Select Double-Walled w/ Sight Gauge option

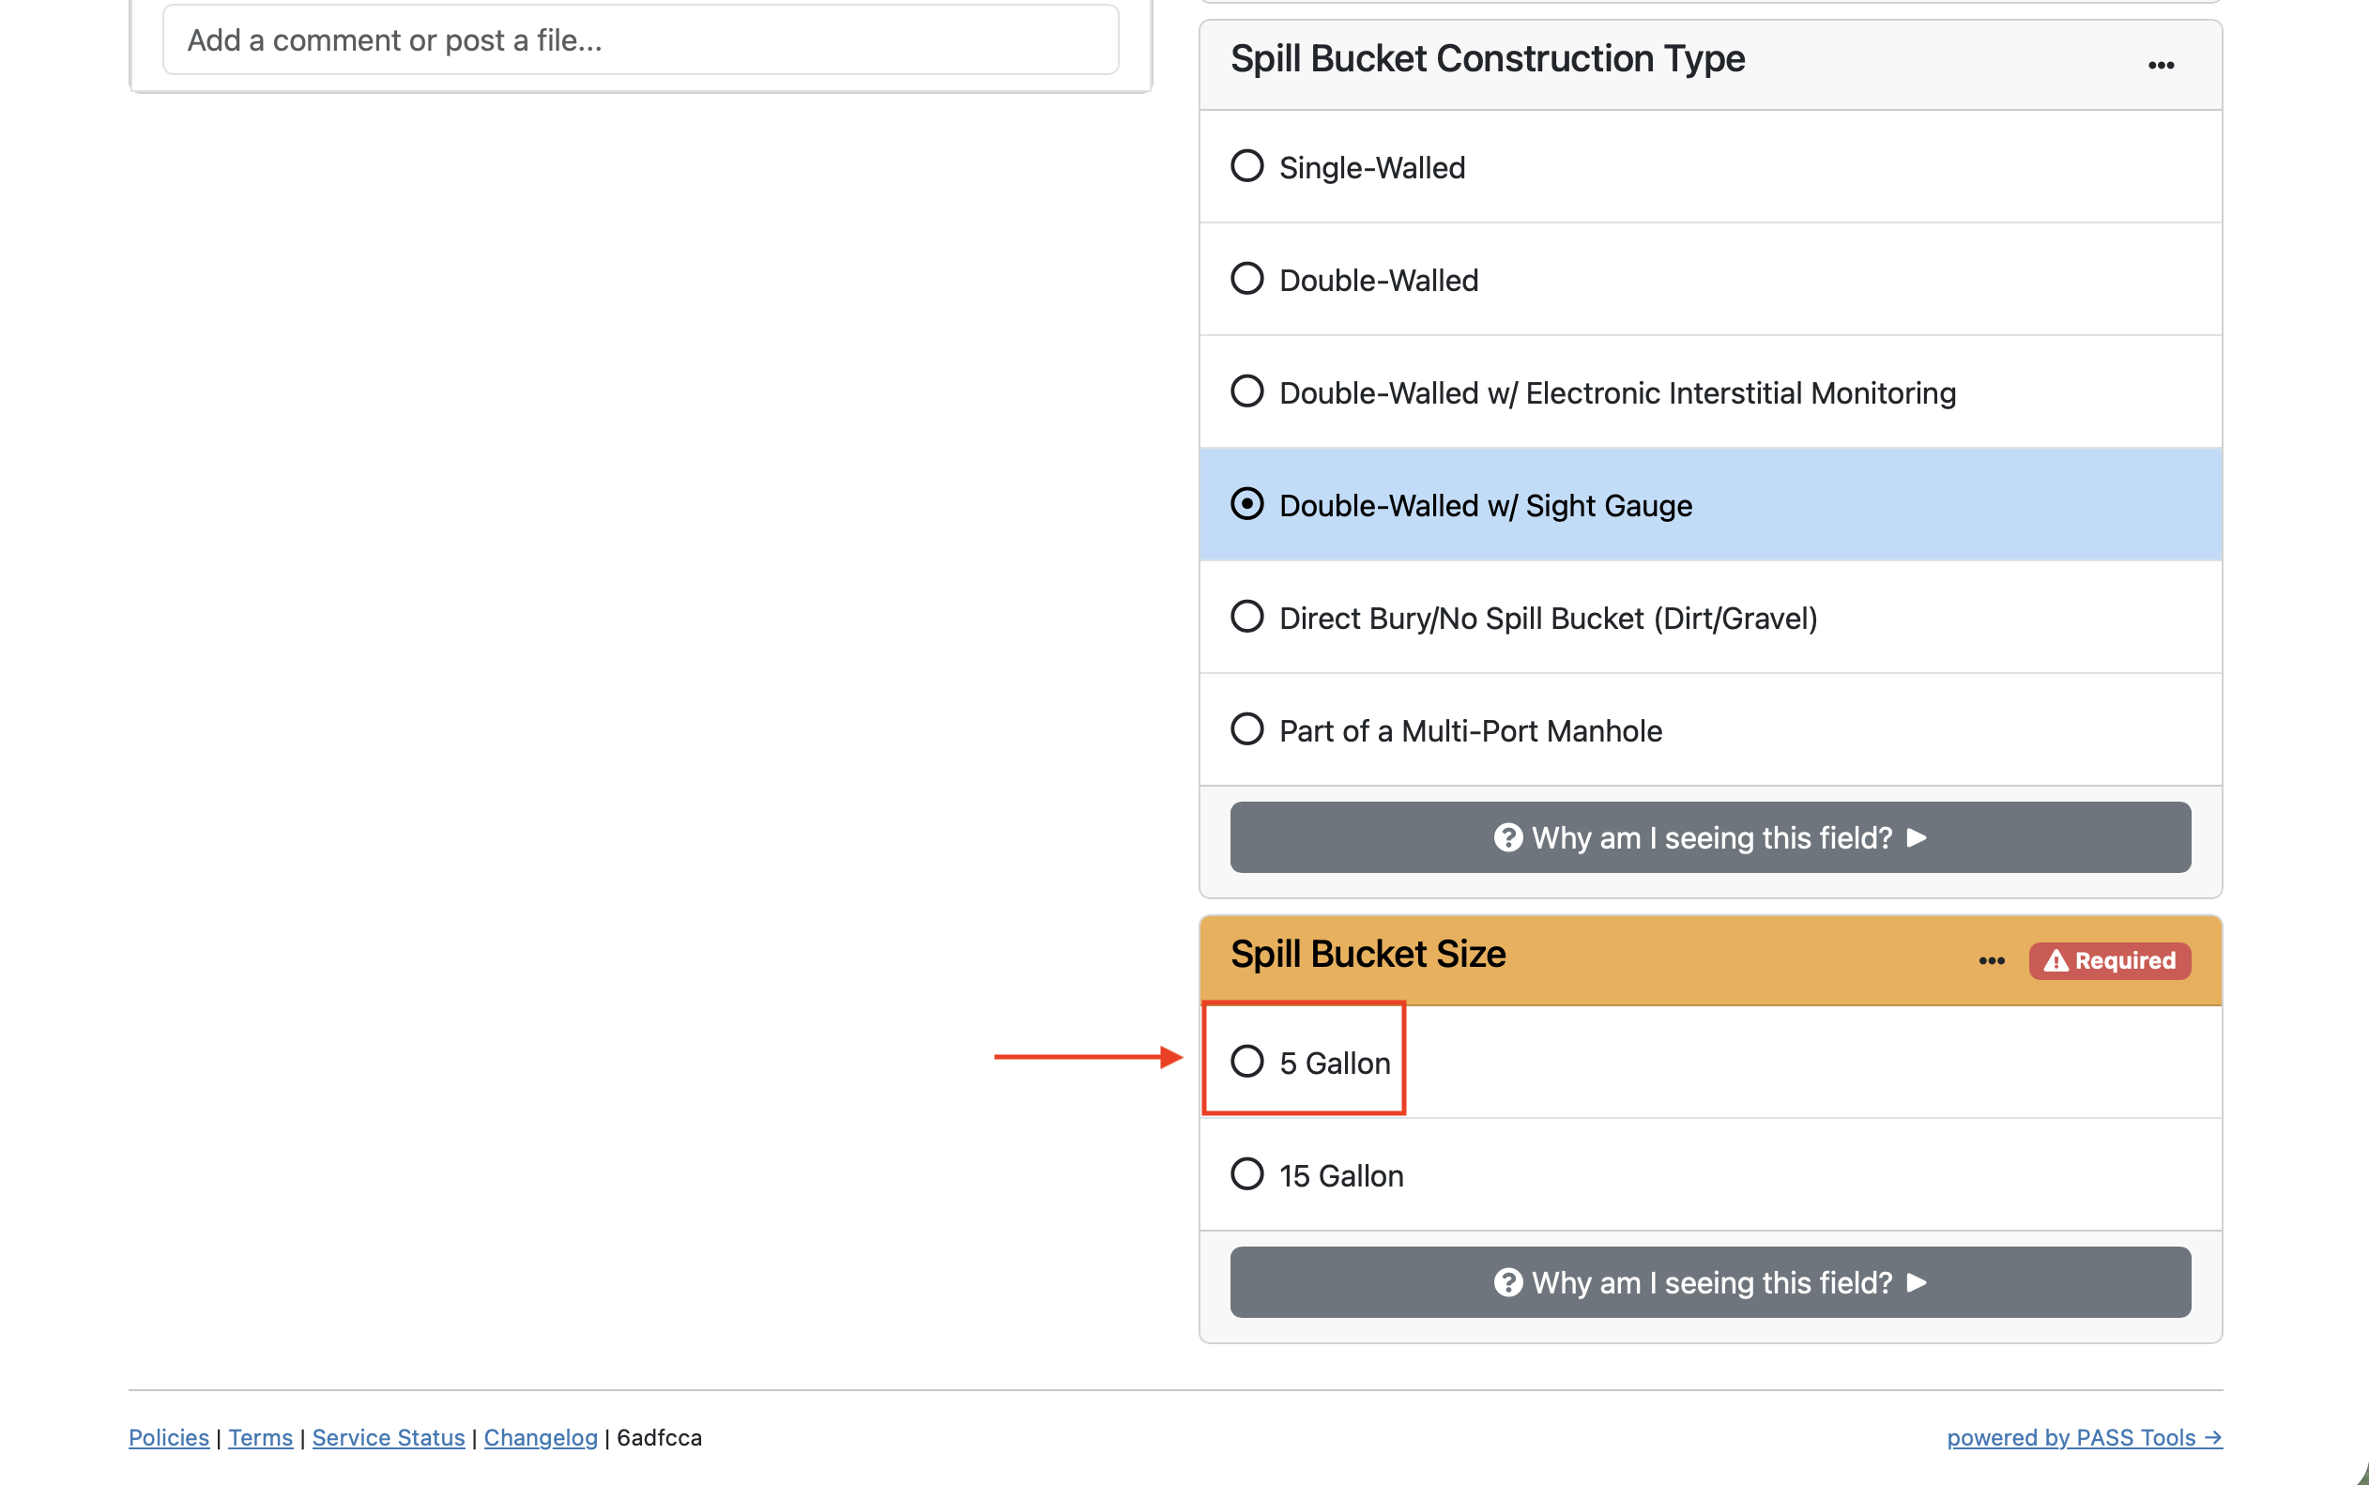1246,505
